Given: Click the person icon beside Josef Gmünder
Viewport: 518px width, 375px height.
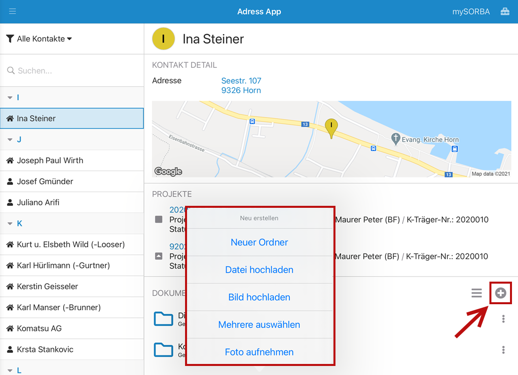Looking at the screenshot, I should [10, 182].
